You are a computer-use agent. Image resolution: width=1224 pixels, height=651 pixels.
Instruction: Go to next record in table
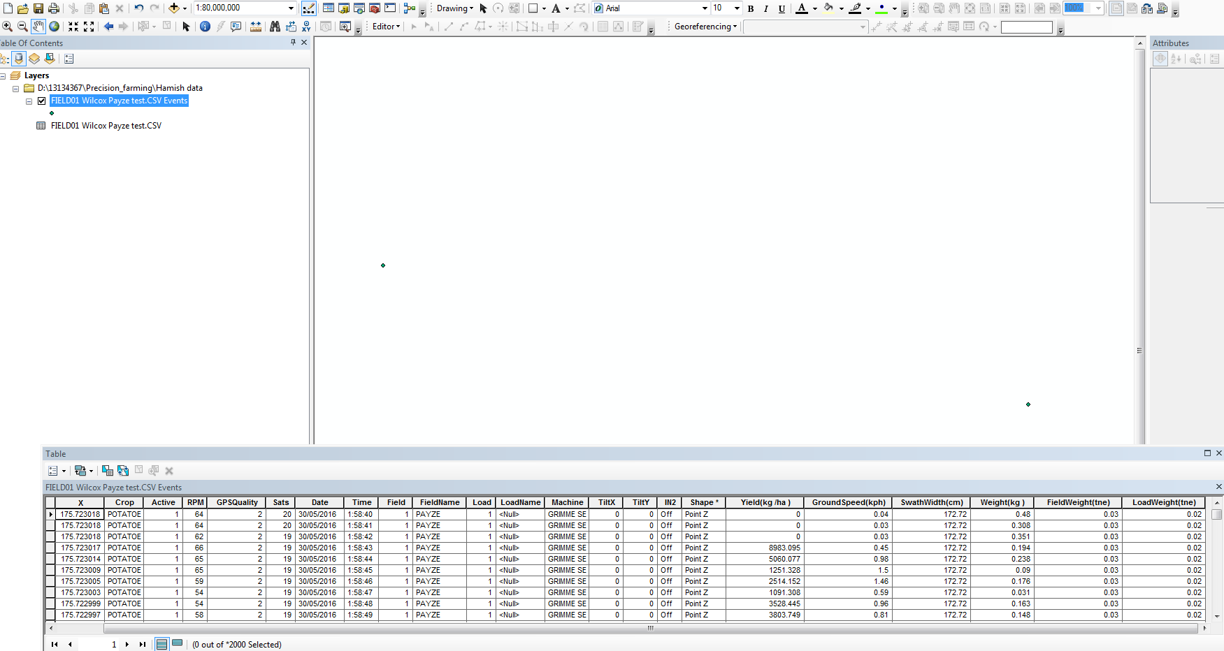pos(127,644)
